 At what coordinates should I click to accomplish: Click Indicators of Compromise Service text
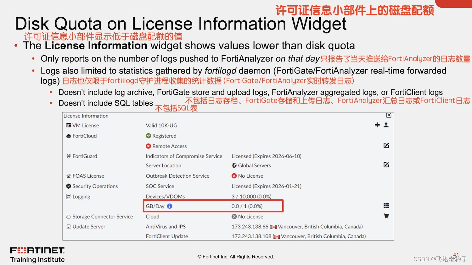184,156
